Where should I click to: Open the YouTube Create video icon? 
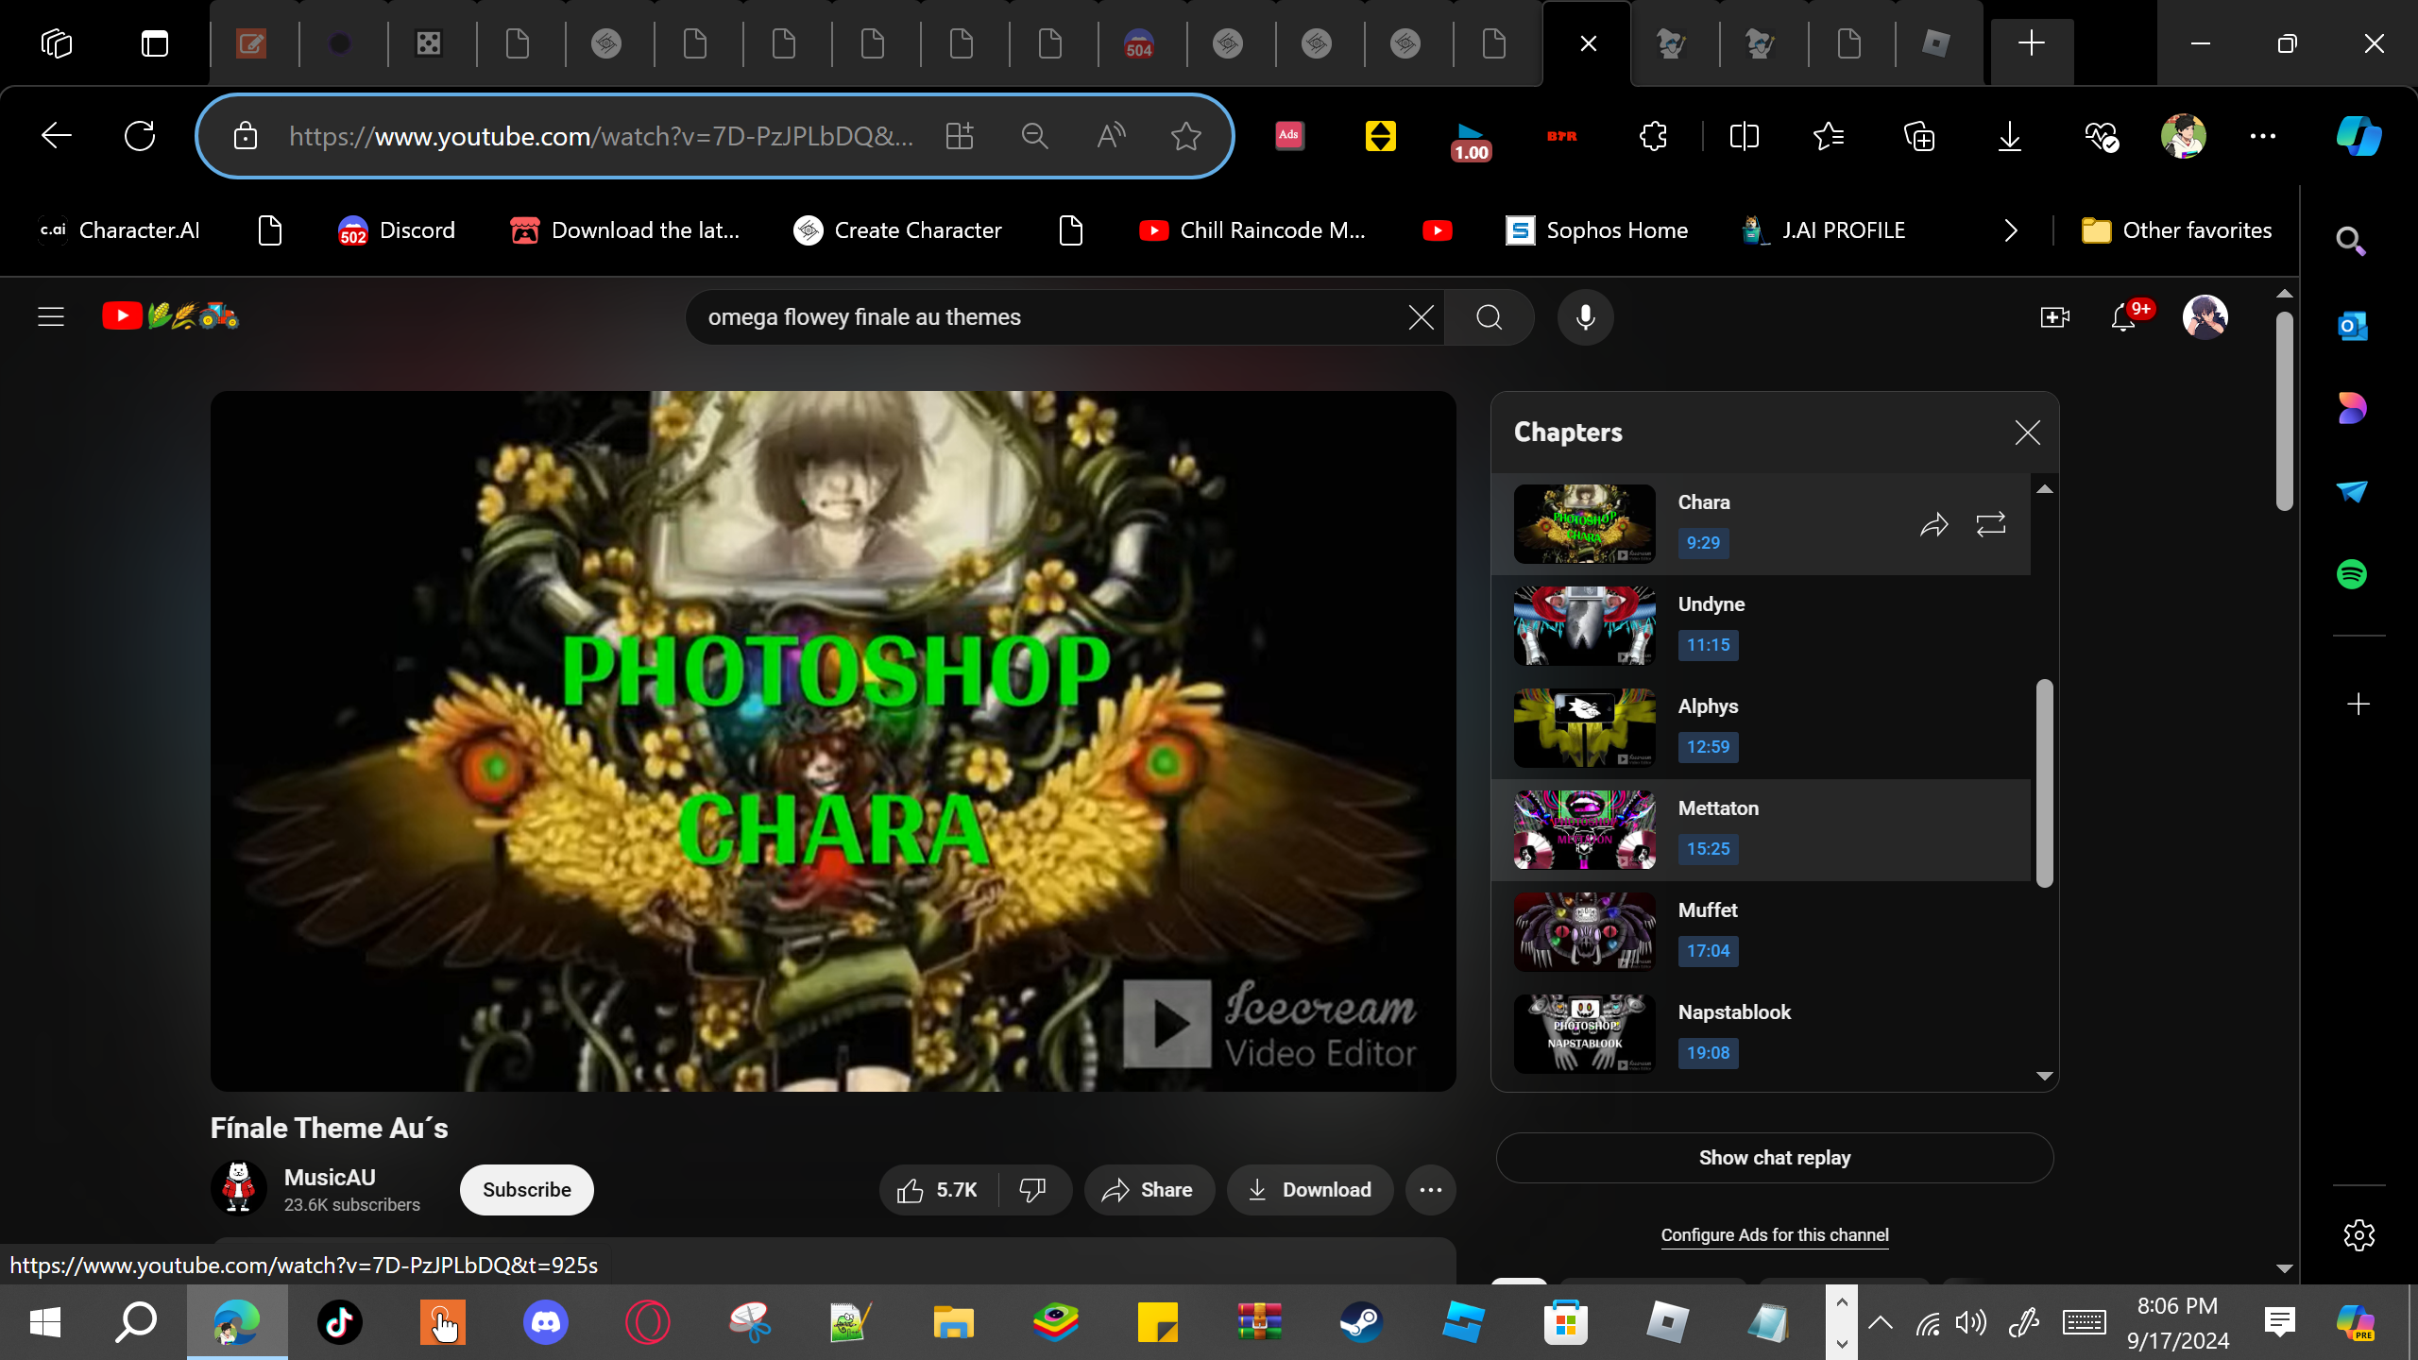pos(2054,317)
